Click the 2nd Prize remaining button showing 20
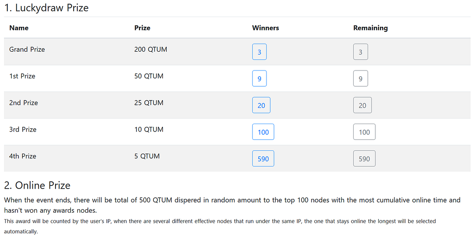The height and width of the screenshot is (238, 474). tap(362, 105)
